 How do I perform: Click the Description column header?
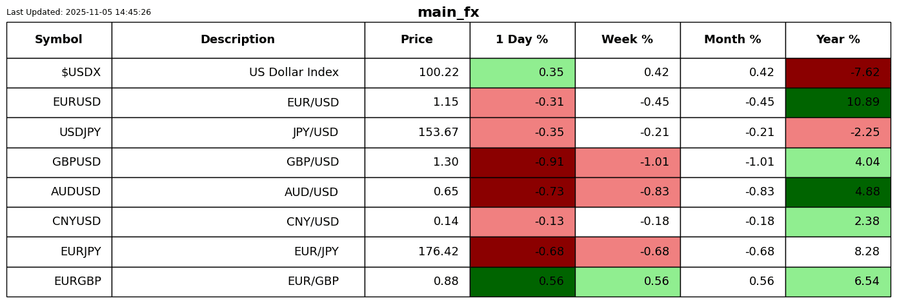point(237,40)
